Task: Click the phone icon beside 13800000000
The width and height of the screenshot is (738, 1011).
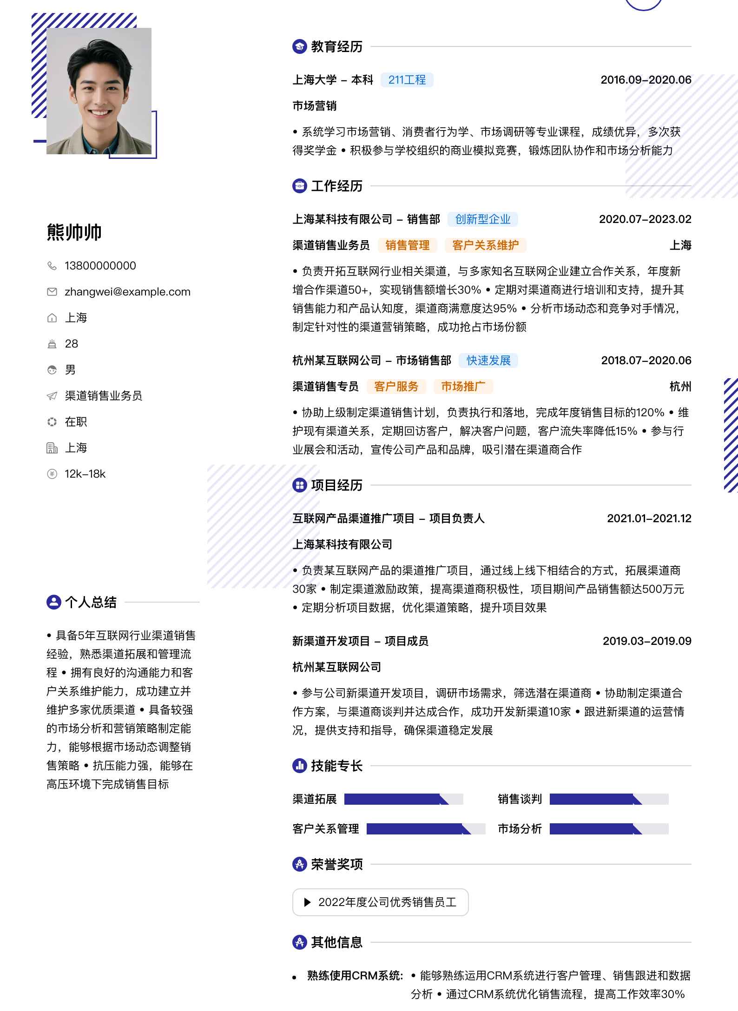Action: (52, 266)
